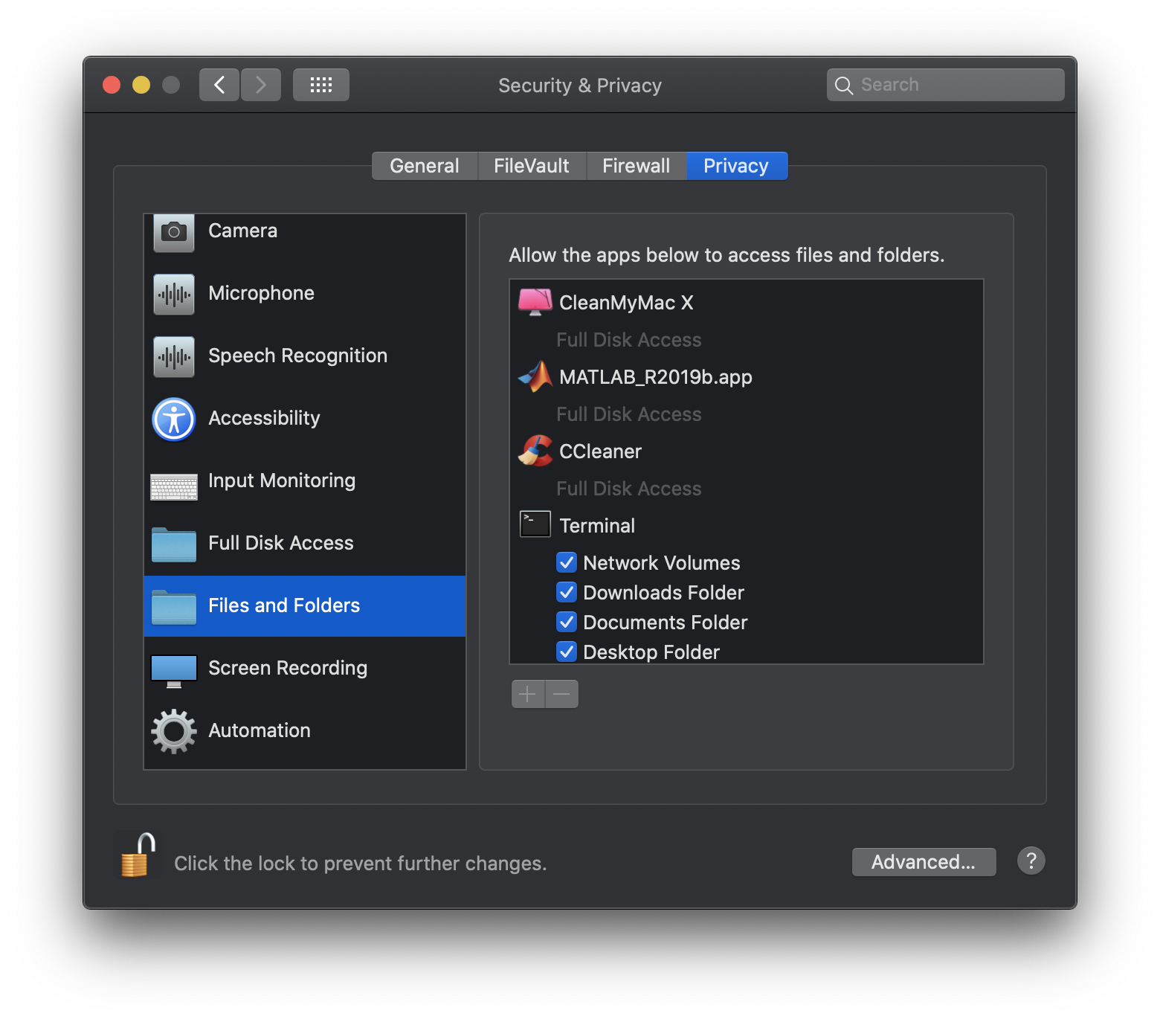
Task: Click the Files and Folders folder icon
Action: coord(174,607)
